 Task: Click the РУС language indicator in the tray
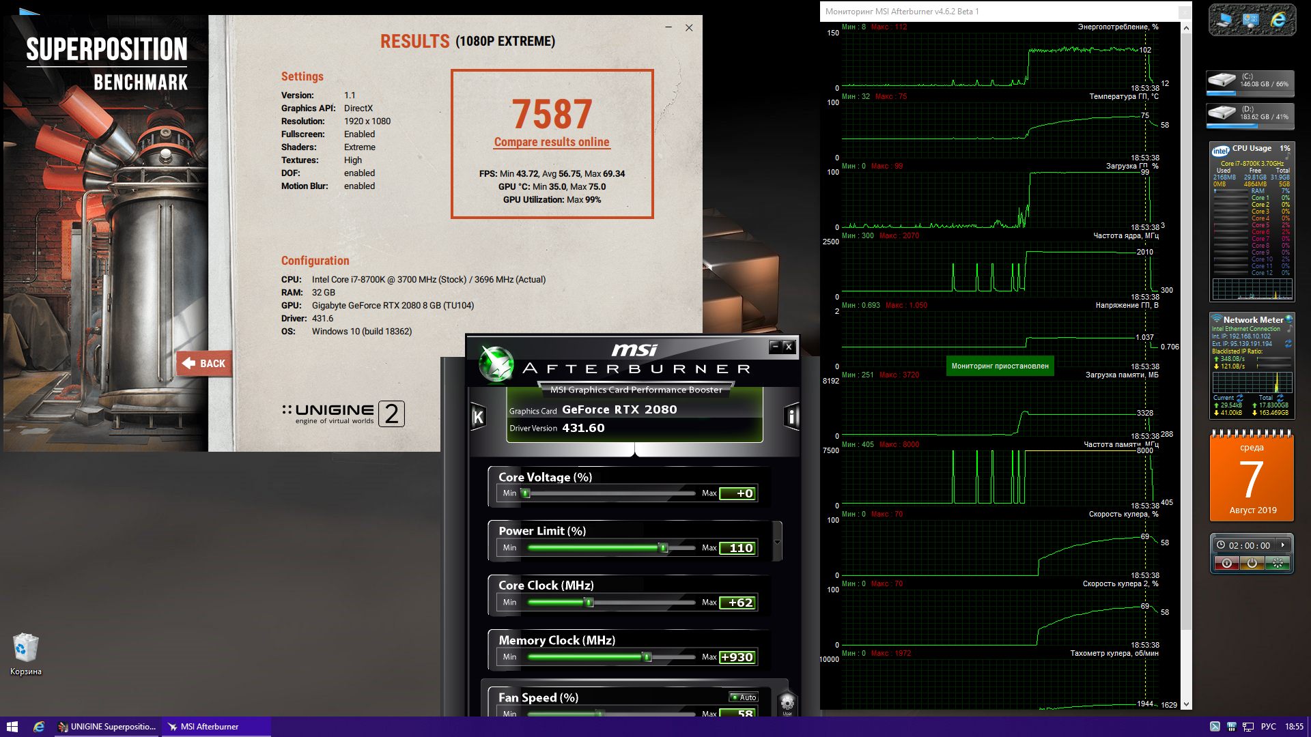coord(1268,727)
